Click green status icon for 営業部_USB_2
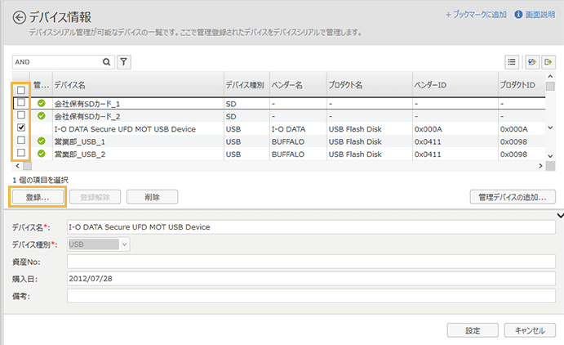This screenshot has height=345, width=564. click(42, 154)
